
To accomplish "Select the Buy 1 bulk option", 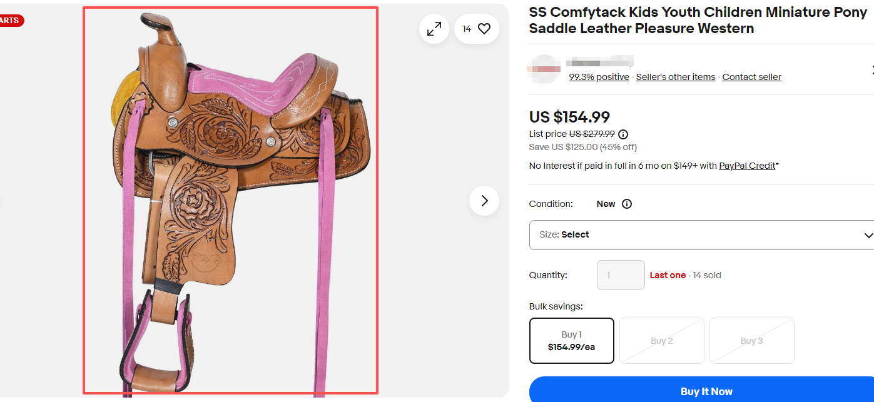I will pyautogui.click(x=571, y=341).
